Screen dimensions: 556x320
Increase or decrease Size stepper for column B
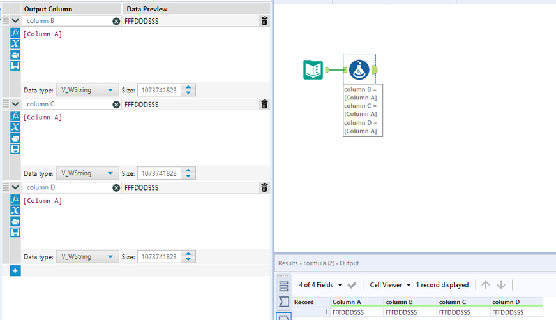188,90
